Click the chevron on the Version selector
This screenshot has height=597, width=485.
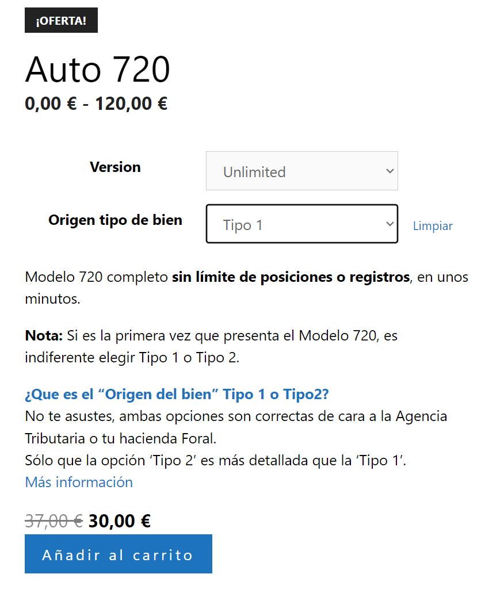pyautogui.click(x=390, y=170)
